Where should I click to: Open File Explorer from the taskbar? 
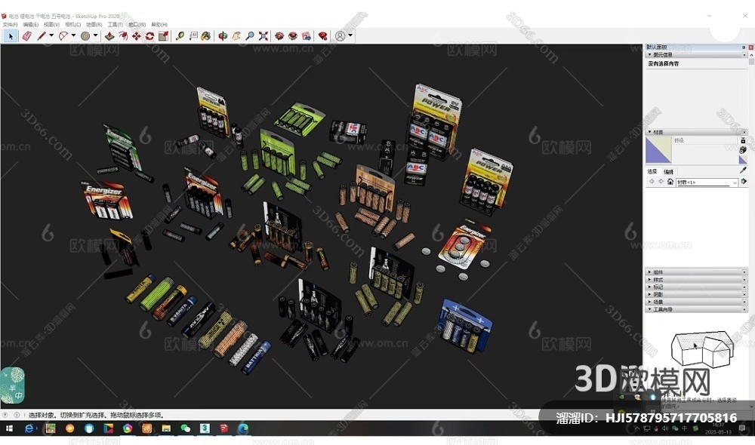point(166,428)
